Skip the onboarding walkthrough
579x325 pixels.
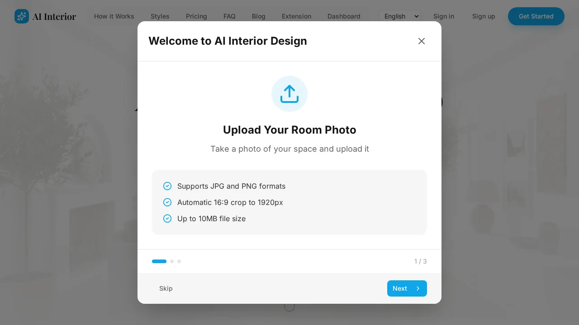(166, 288)
